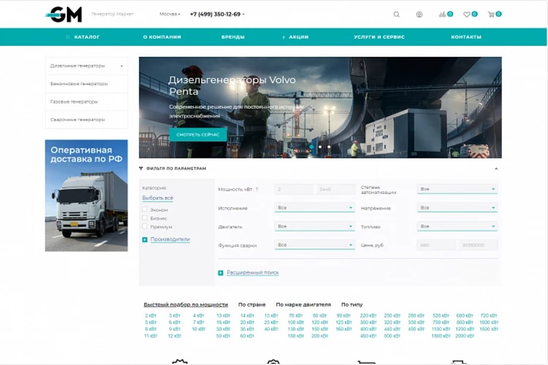Click the active teal slider dot on the banner

[312, 147]
